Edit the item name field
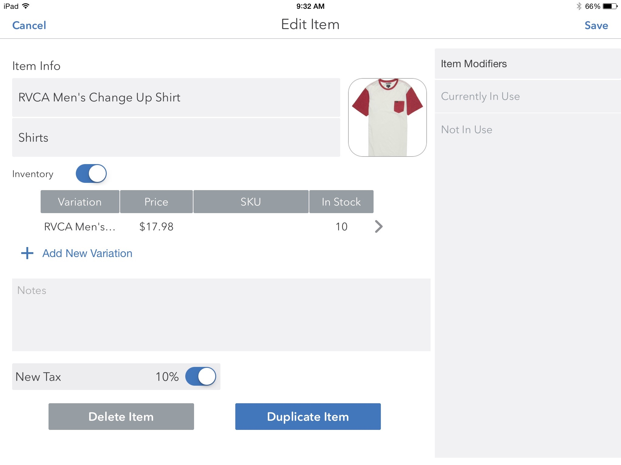Image resolution: width=621 pixels, height=465 pixels. click(x=176, y=97)
